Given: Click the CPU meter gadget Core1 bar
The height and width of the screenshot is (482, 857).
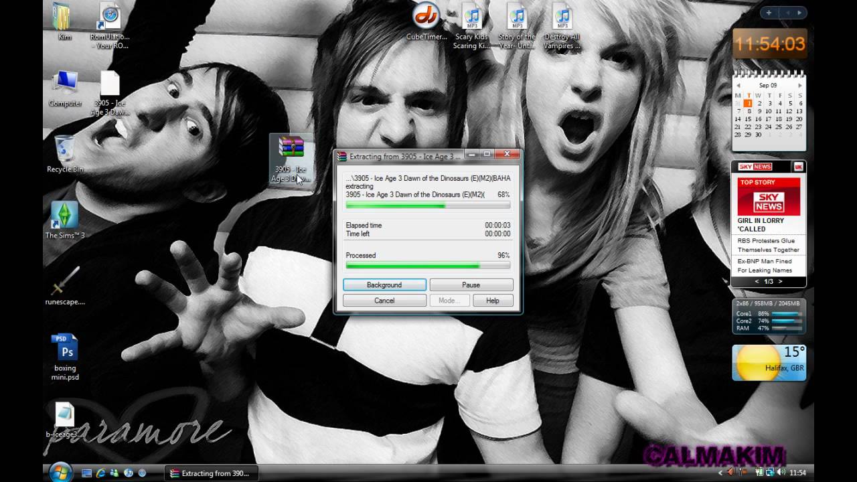Looking at the screenshot, I should (x=786, y=313).
